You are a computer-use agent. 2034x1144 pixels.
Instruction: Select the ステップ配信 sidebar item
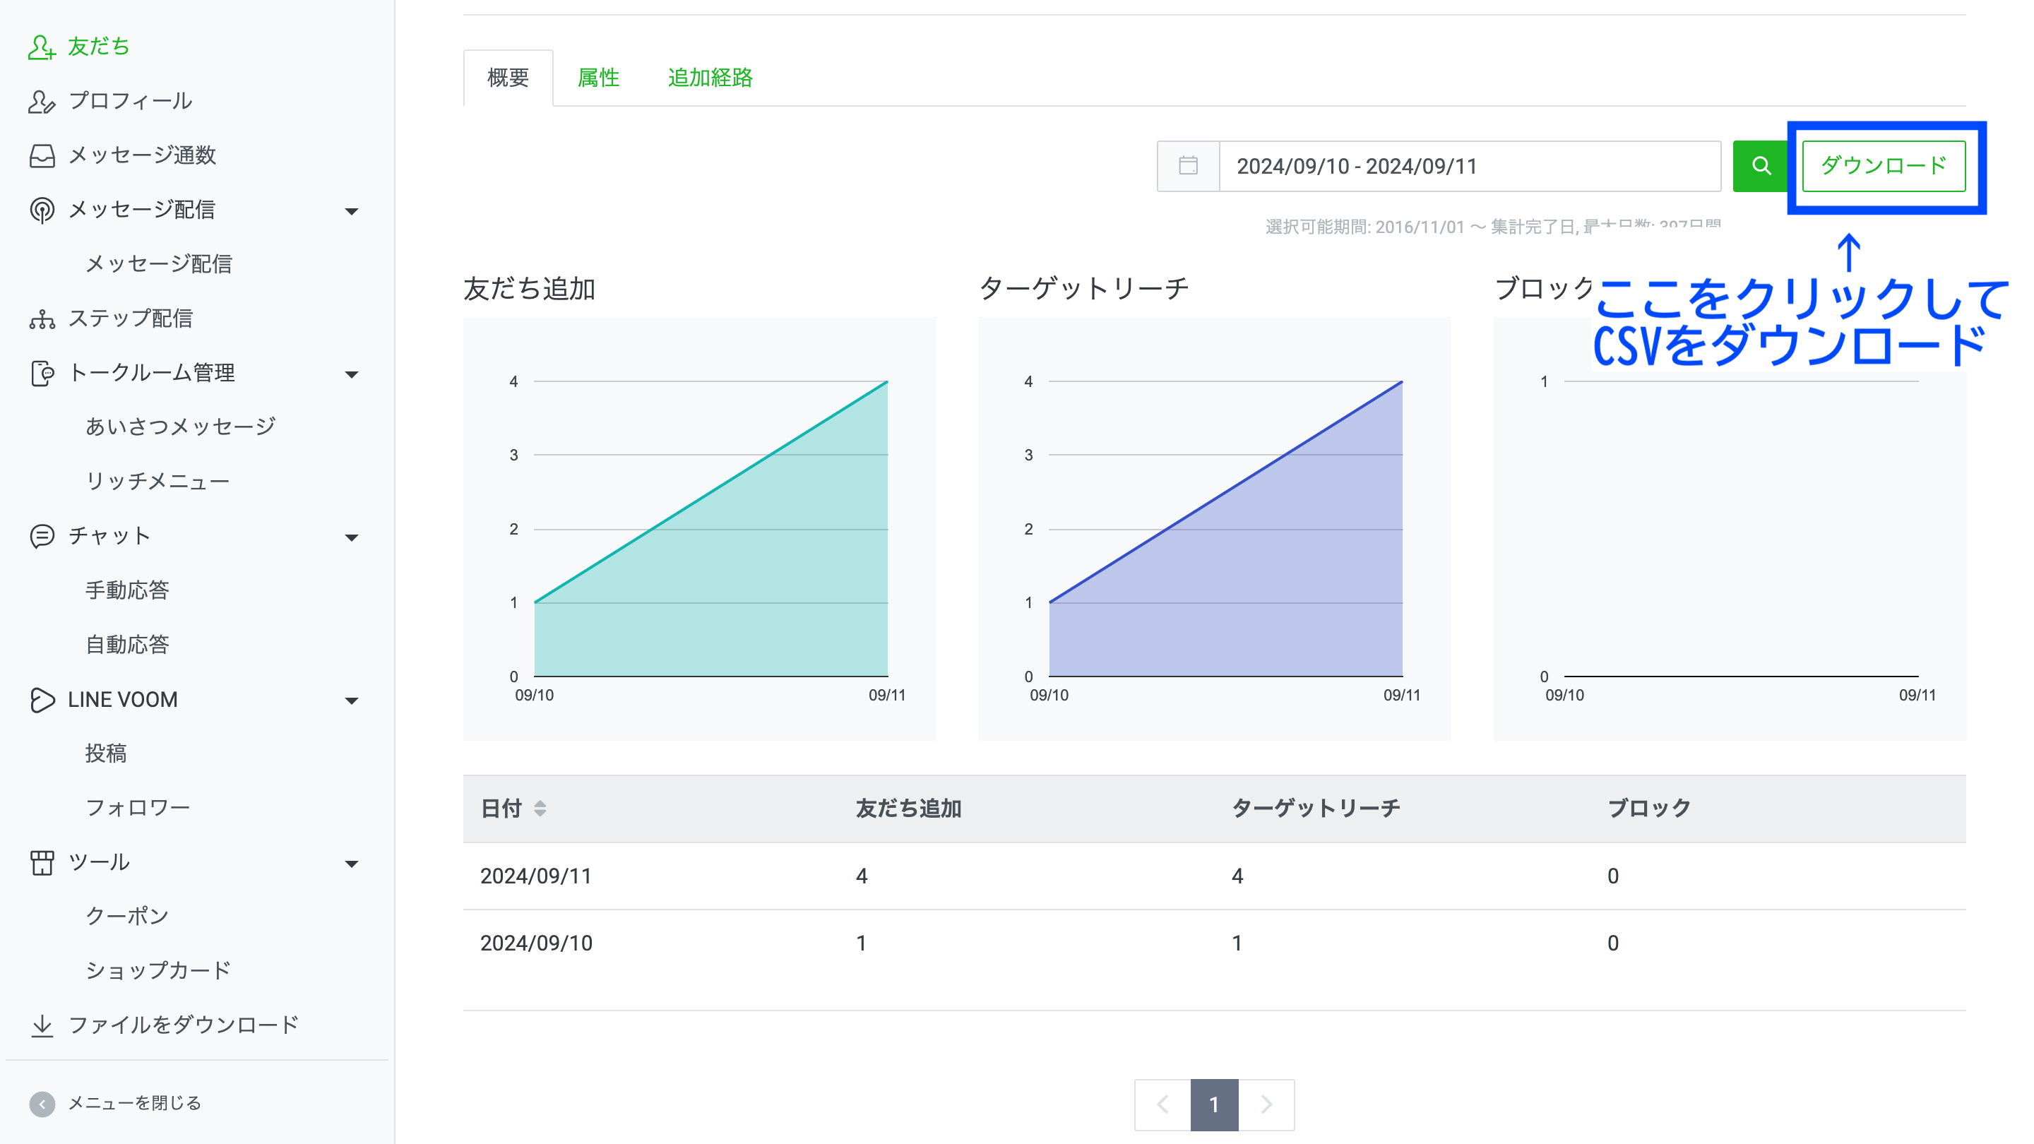(130, 318)
